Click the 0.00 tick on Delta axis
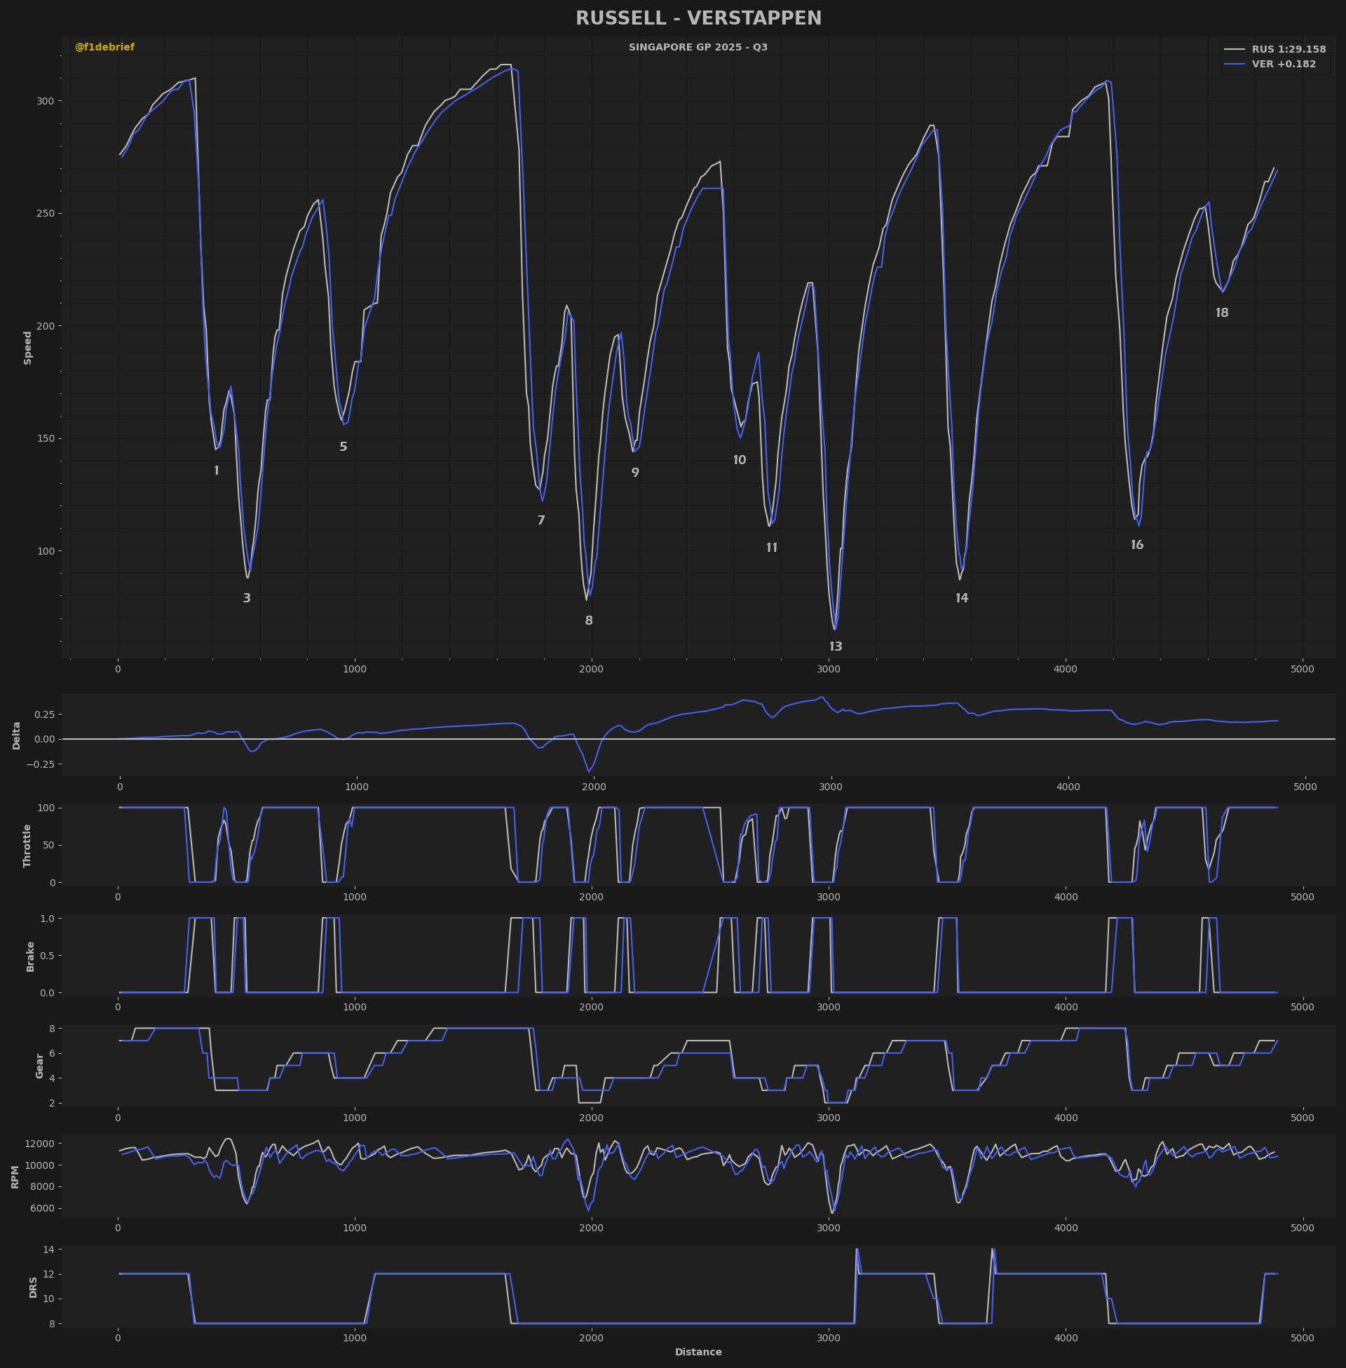Screen dimensions: 1346x1368 click(44, 739)
